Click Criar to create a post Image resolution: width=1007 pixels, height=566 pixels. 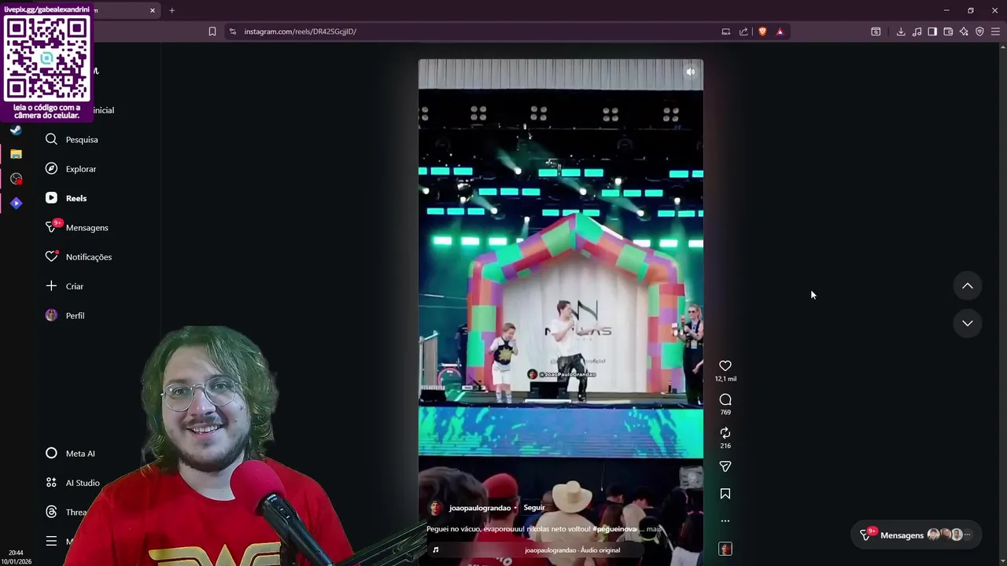(65, 286)
